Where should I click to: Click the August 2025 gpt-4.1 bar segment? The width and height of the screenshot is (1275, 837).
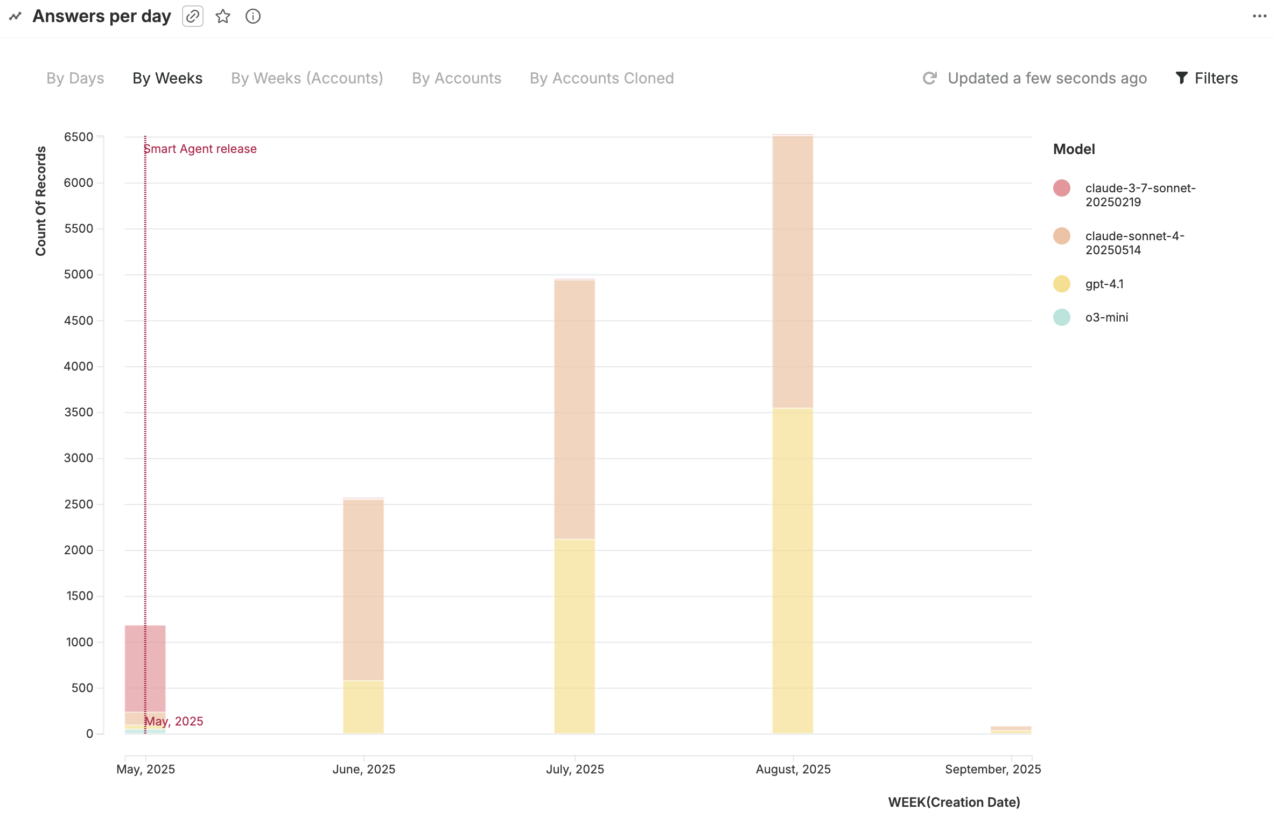793,571
